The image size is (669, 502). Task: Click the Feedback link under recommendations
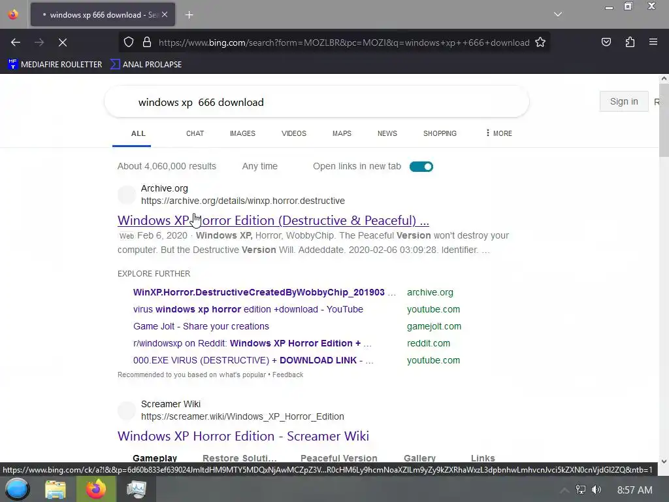point(287,375)
